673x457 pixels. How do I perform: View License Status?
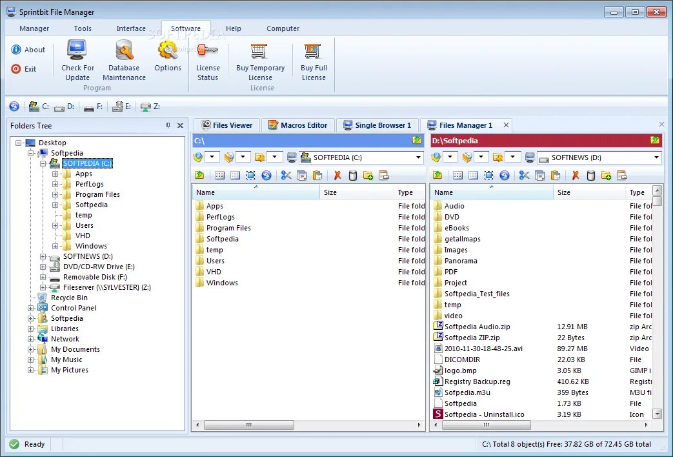(x=208, y=61)
